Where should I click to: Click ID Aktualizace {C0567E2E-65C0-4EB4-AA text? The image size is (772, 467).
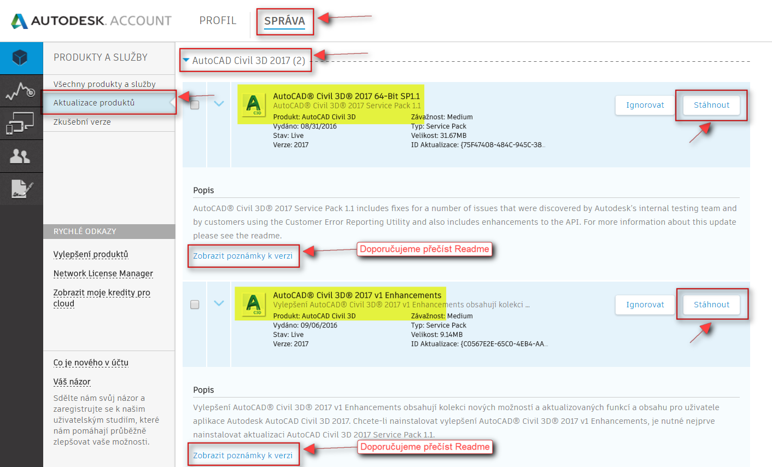pos(479,344)
